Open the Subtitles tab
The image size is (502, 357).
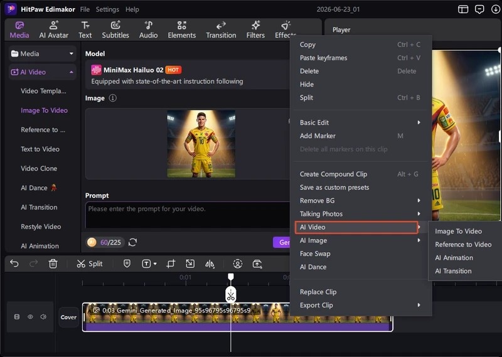tap(115, 29)
